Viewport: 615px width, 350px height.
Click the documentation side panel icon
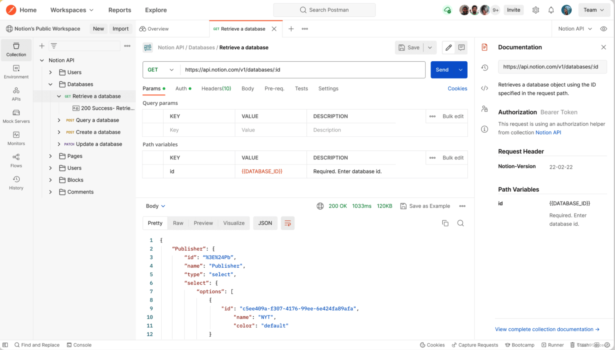pos(485,47)
